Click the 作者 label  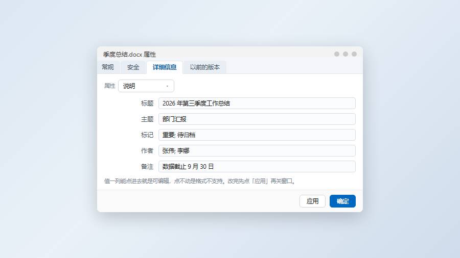click(x=147, y=150)
